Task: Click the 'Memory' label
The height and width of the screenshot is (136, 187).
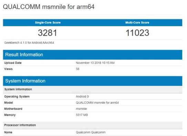Action: click(x=10, y=115)
